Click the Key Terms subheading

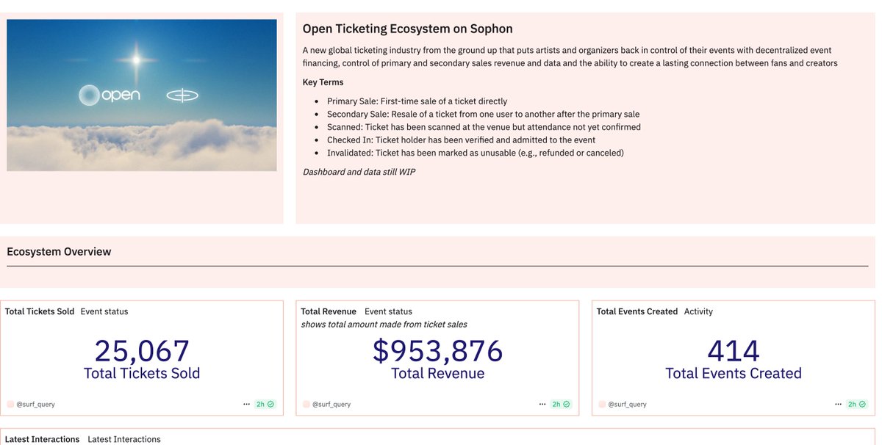coord(323,82)
